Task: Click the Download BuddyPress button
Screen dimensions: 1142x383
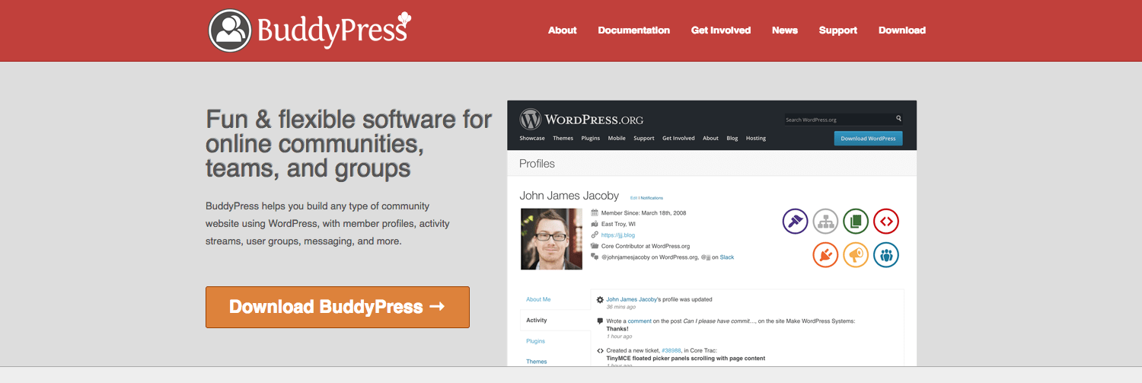Action: click(337, 307)
